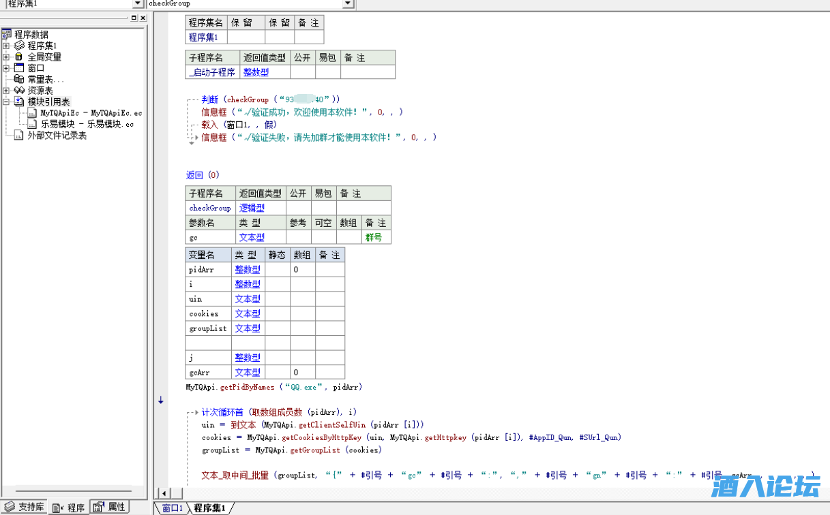
Task: Click the 窗口 window icon in tree
Action: point(19,68)
